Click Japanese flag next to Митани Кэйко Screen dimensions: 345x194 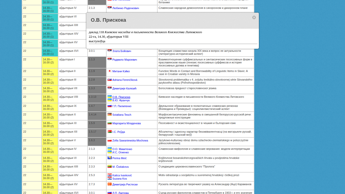point(110,71)
